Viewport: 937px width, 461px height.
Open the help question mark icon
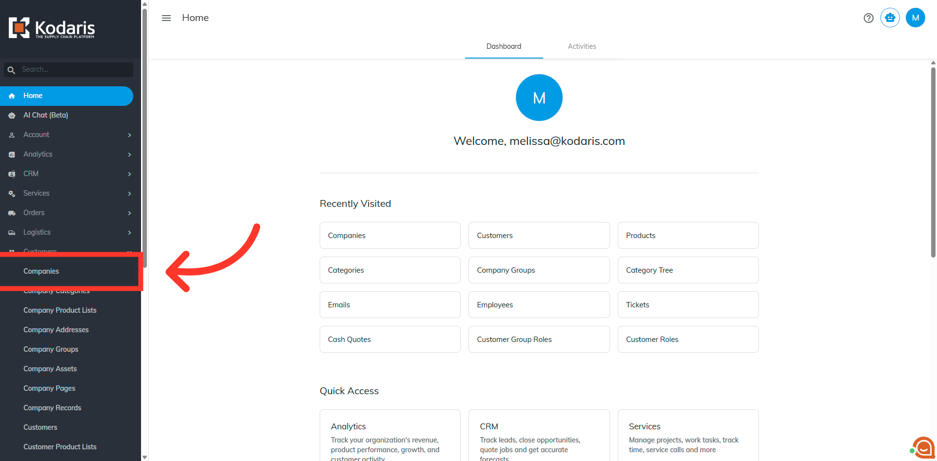pos(868,18)
